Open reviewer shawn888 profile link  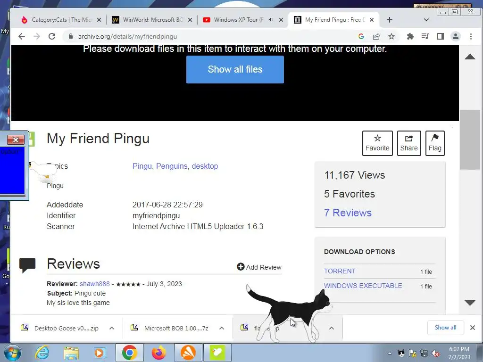(x=94, y=284)
